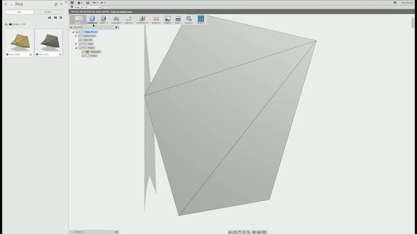Show version info for second thumbnail

pyautogui.click(x=61, y=55)
